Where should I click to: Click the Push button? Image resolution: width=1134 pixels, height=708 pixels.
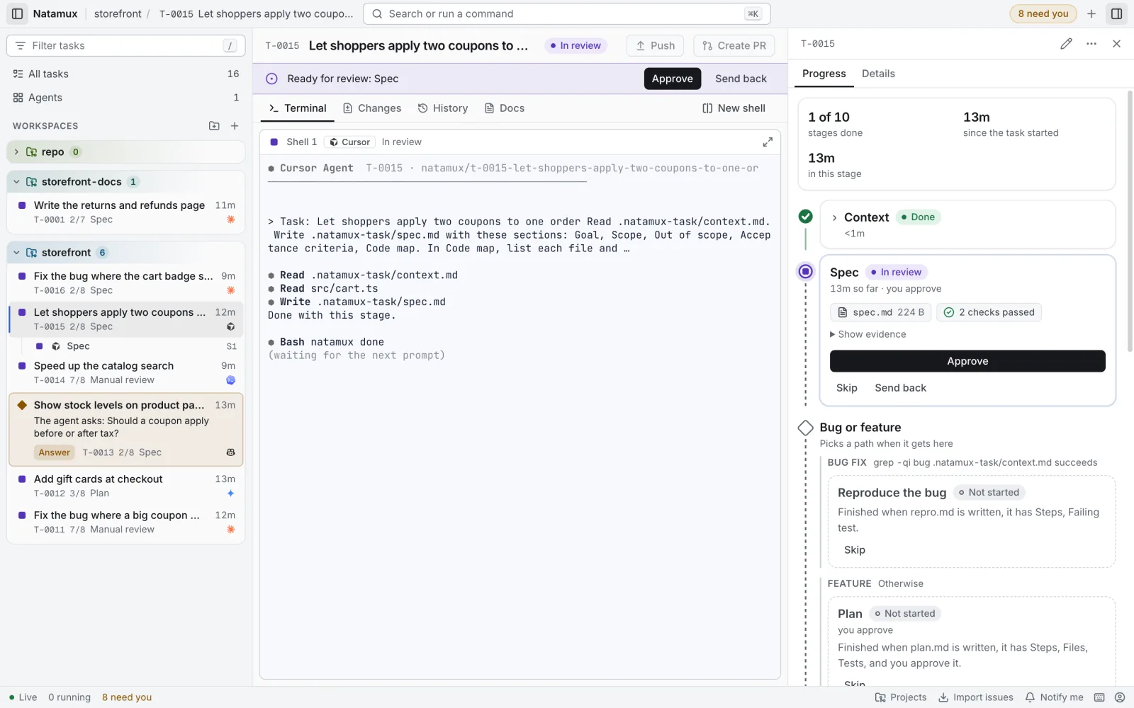pyautogui.click(x=655, y=45)
